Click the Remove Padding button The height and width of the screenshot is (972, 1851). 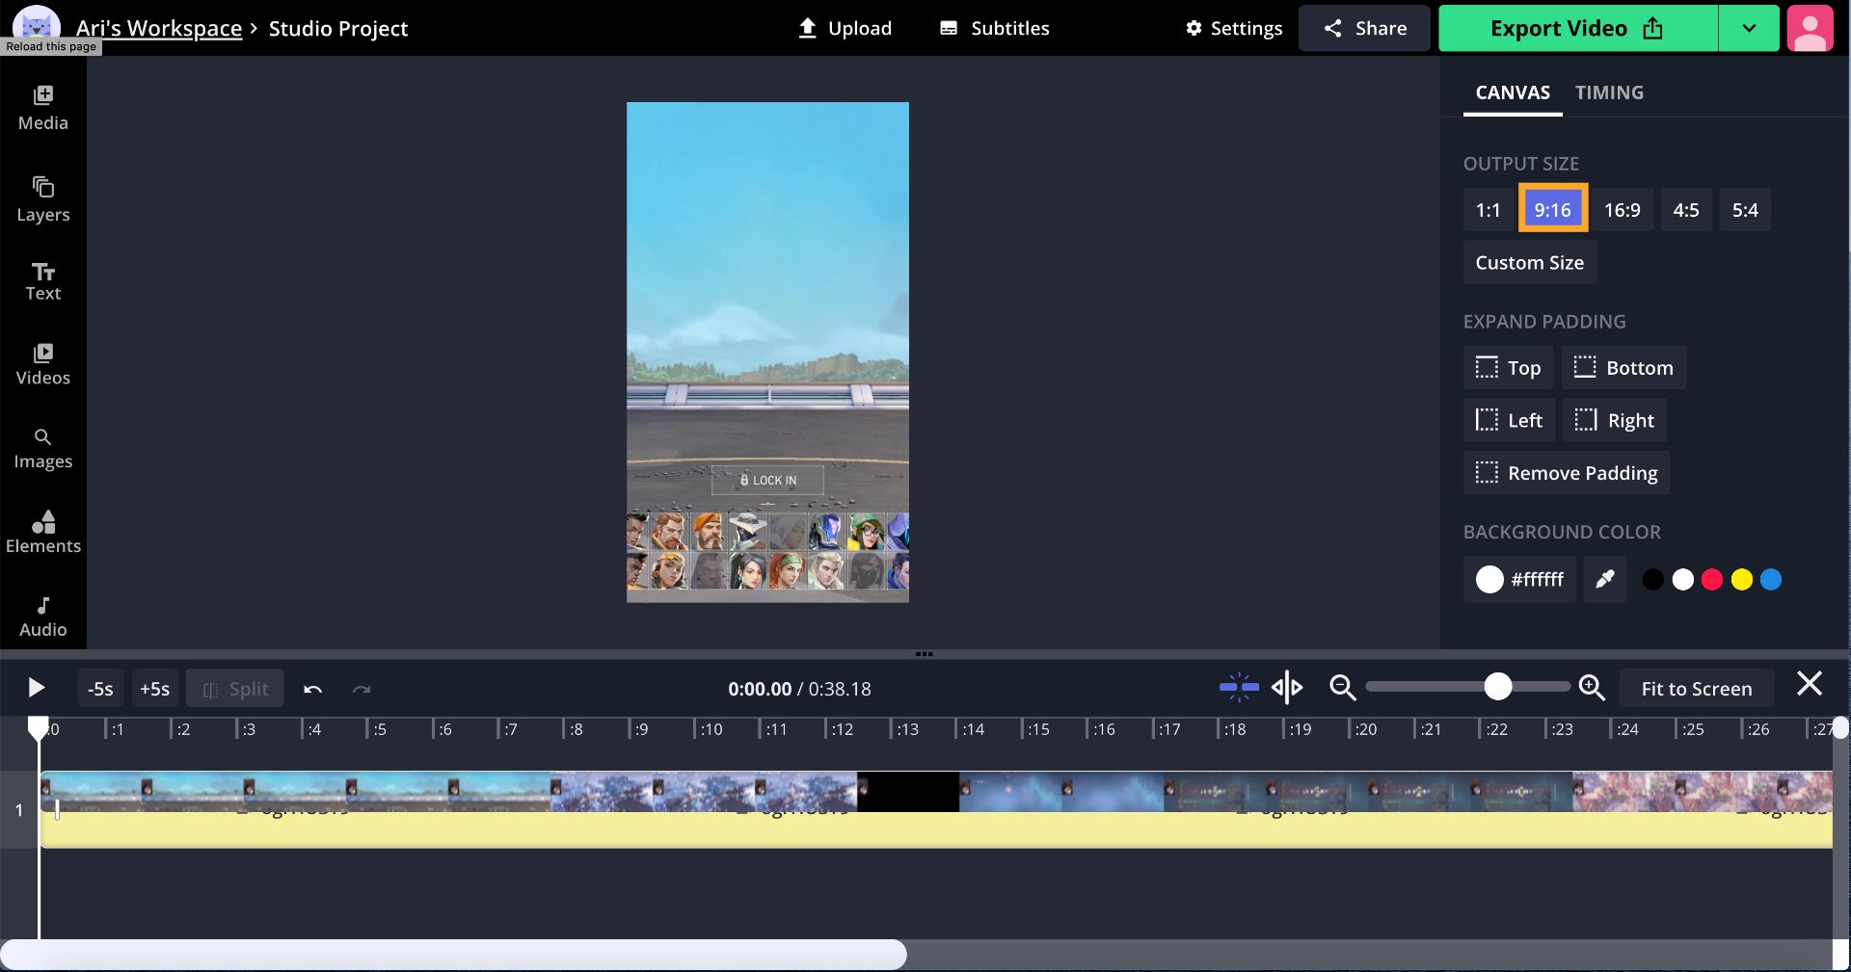(1567, 473)
